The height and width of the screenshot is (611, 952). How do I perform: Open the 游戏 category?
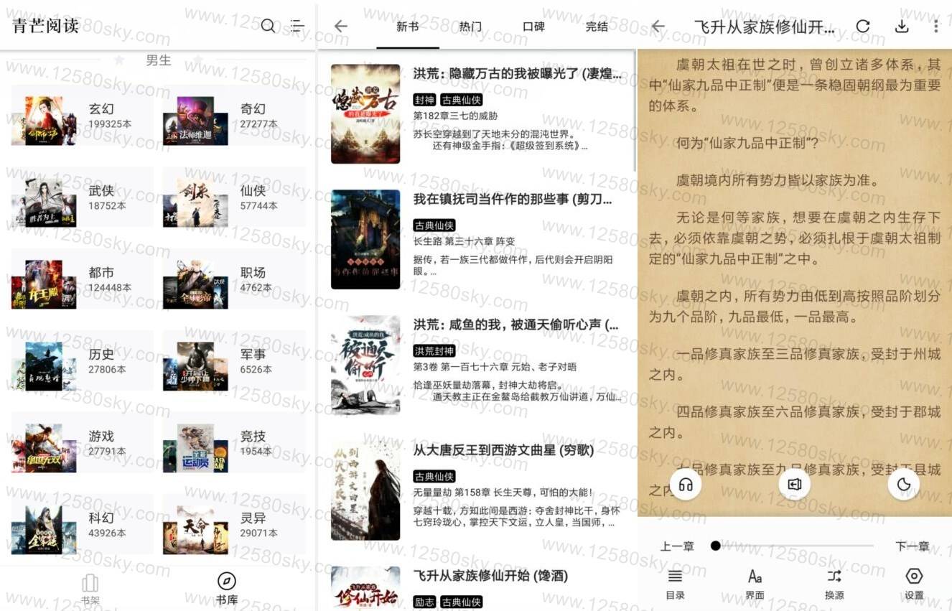[83, 443]
